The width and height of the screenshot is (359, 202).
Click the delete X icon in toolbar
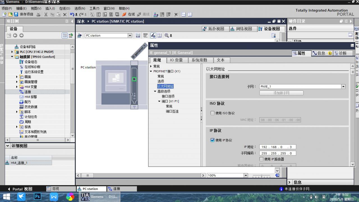pyautogui.click(x=65, y=14)
